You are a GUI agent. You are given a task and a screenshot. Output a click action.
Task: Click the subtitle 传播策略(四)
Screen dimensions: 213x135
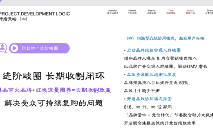point(13,19)
